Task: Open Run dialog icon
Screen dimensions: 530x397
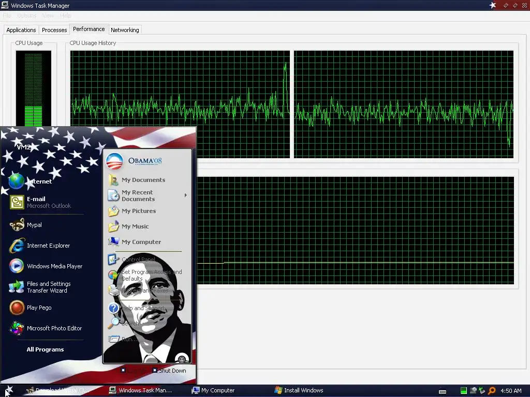Action: click(113, 339)
